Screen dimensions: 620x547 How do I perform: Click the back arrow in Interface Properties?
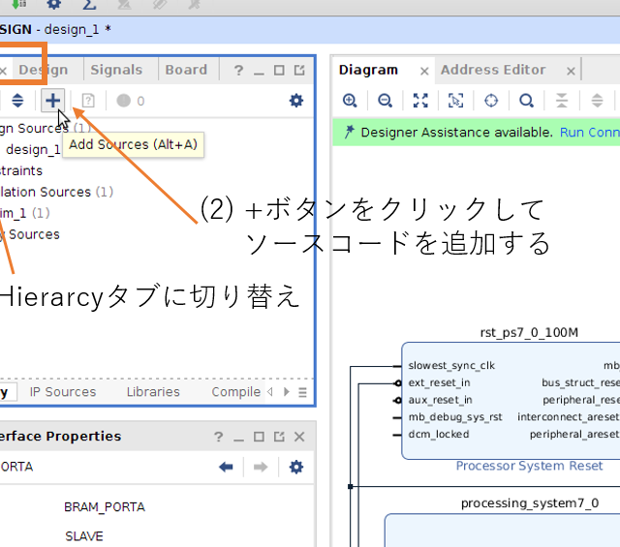(226, 467)
